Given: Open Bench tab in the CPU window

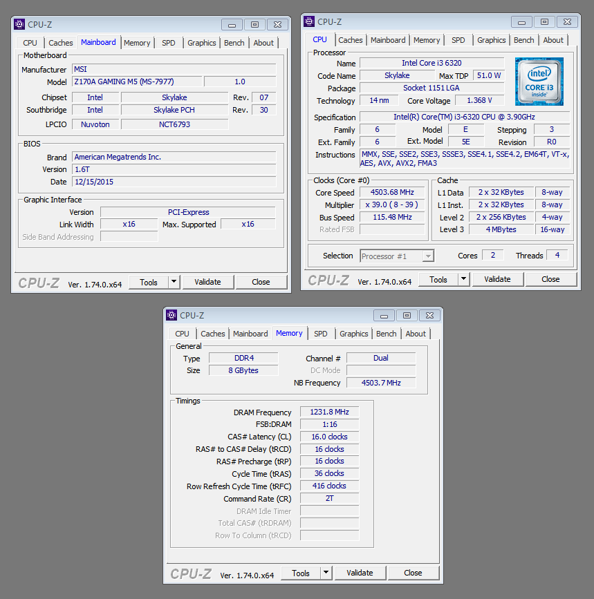Looking at the screenshot, I should pos(523,40).
